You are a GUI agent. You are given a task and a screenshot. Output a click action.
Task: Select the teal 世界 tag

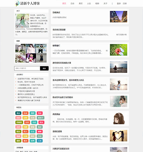tap(33, 141)
